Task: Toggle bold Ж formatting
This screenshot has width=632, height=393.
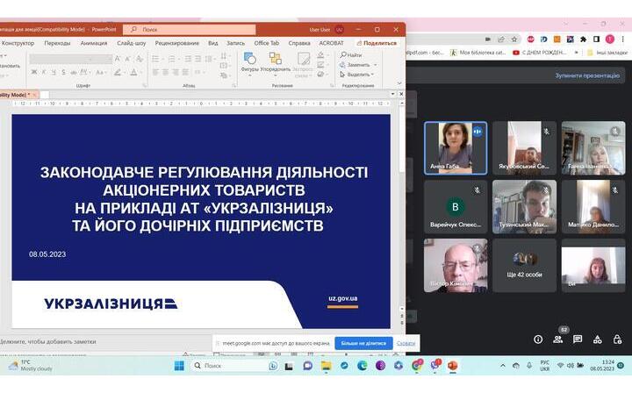Action: point(34,72)
